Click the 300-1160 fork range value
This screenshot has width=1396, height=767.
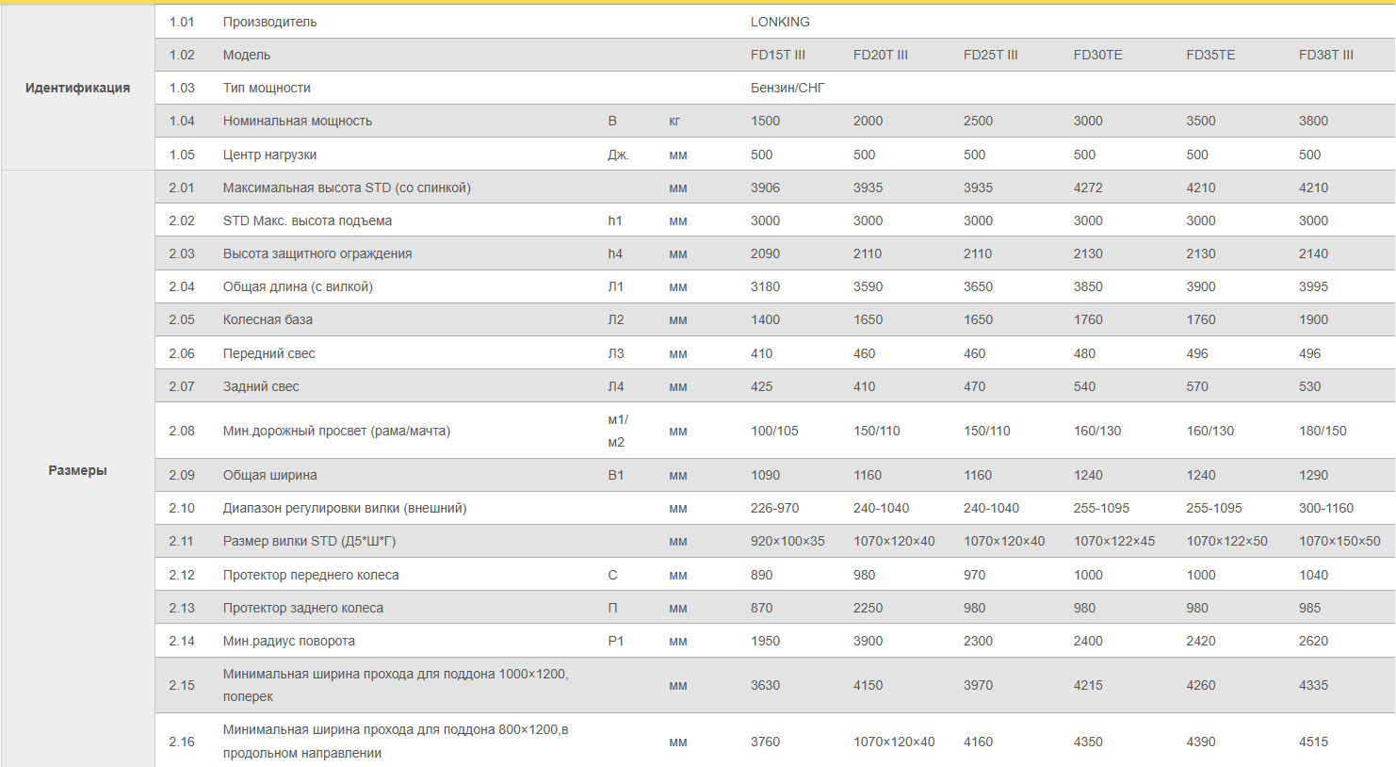pyautogui.click(x=1326, y=508)
